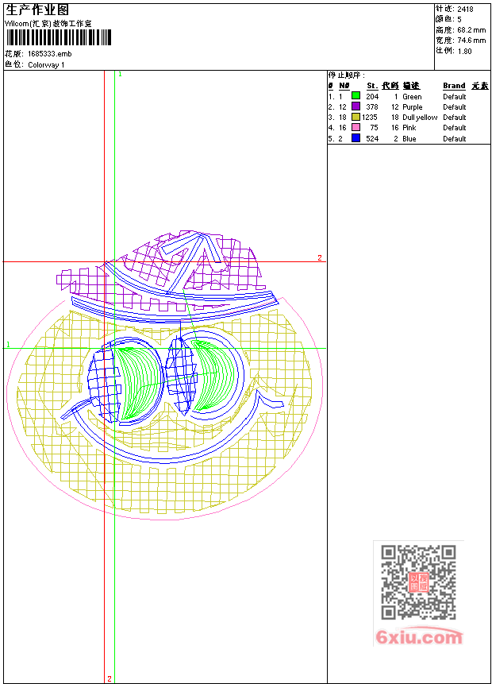
Task: Click the Purple description text
Action: pos(413,107)
